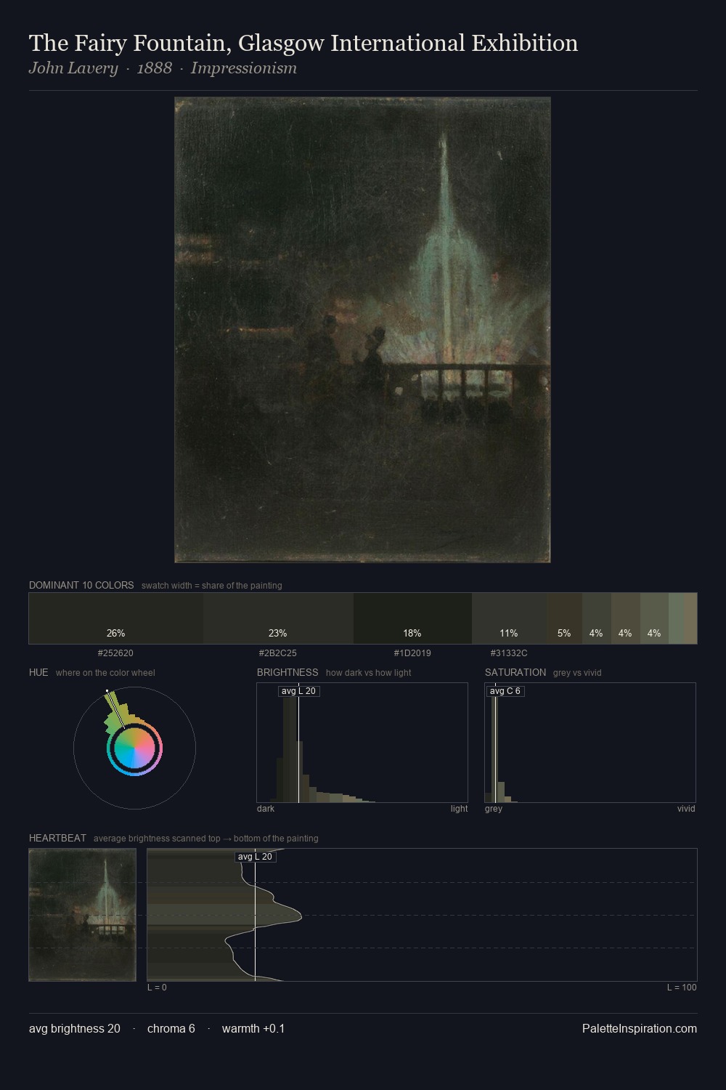Select the 23% swatch #2B2C25

pyautogui.click(x=278, y=618)
